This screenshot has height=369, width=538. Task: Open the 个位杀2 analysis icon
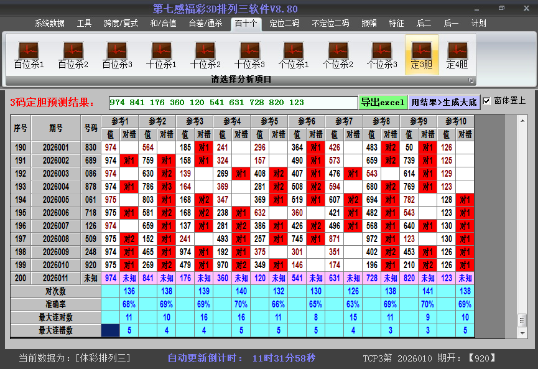tap(338, 53)
